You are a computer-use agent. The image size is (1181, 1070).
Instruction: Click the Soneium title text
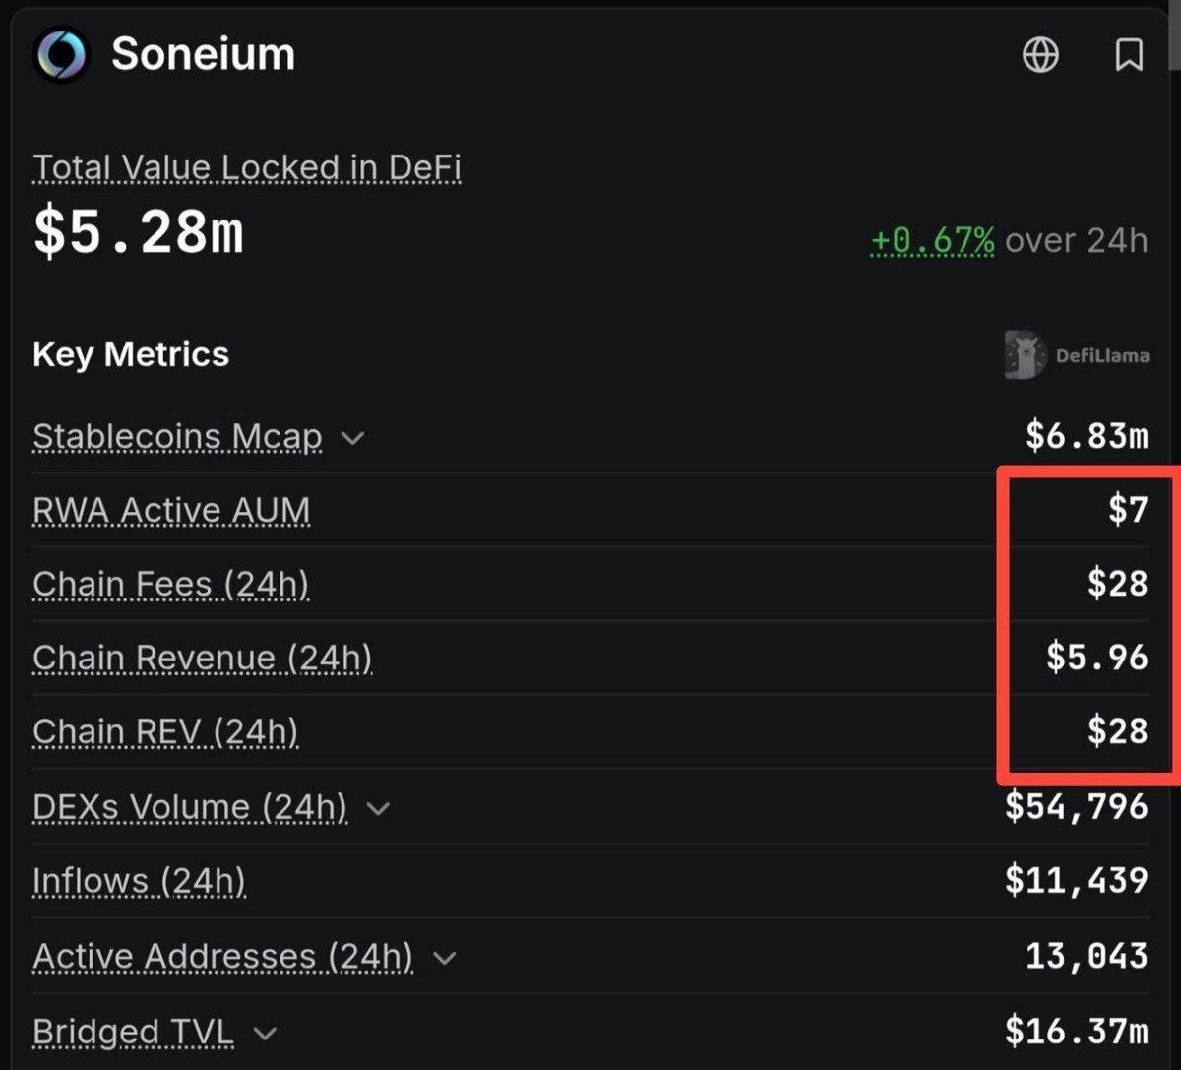click(x=203, y=54)
